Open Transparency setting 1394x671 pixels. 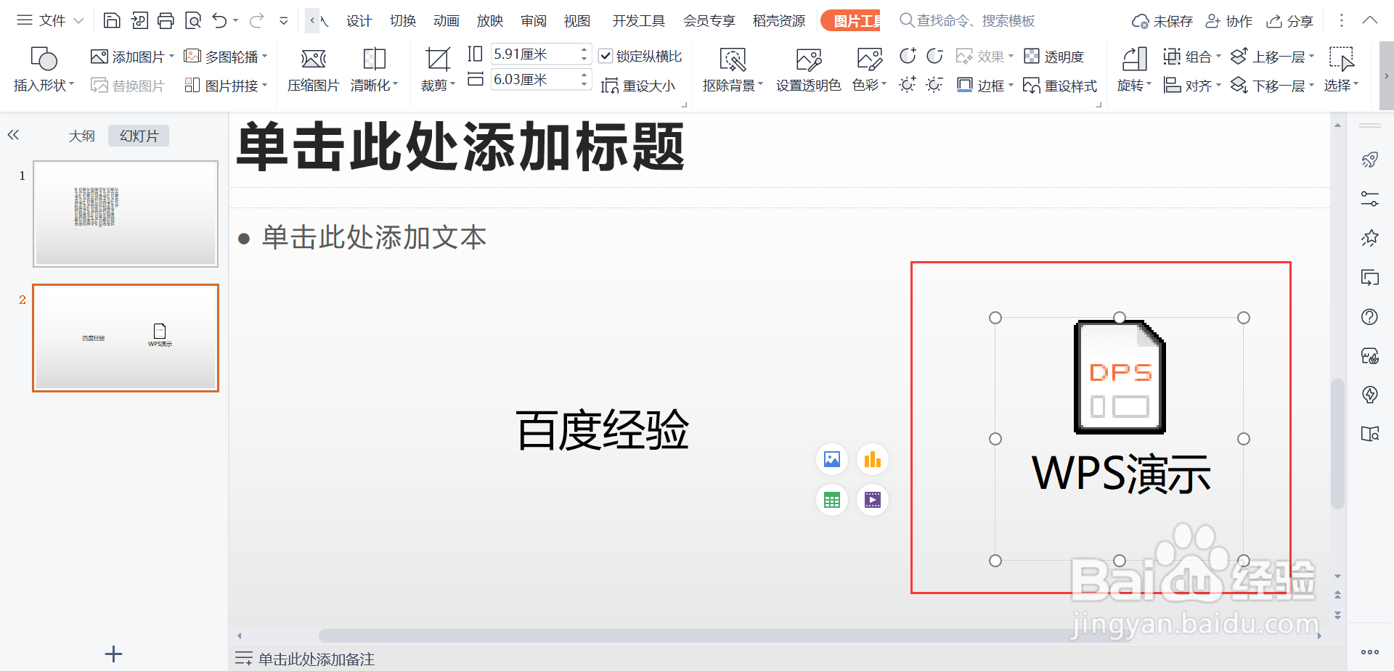tap(1054, 56)
